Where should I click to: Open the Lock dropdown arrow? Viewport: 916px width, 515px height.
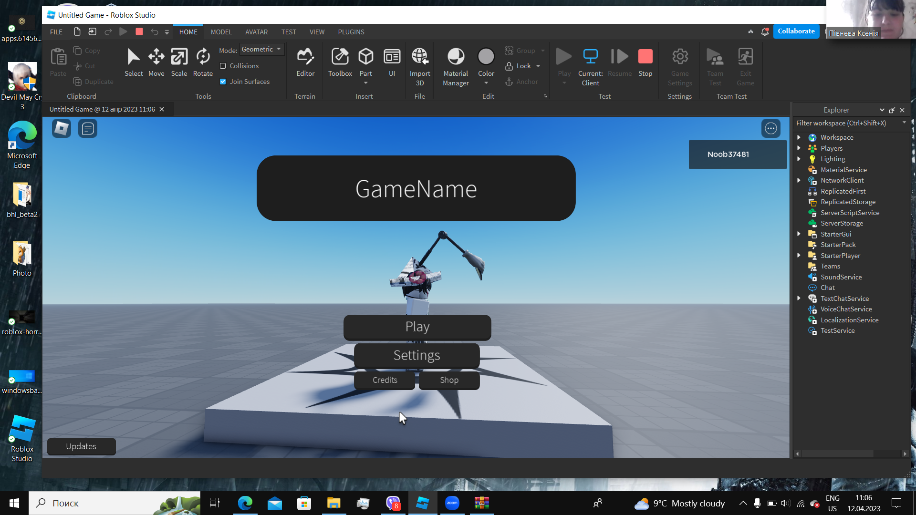(538, 66)
